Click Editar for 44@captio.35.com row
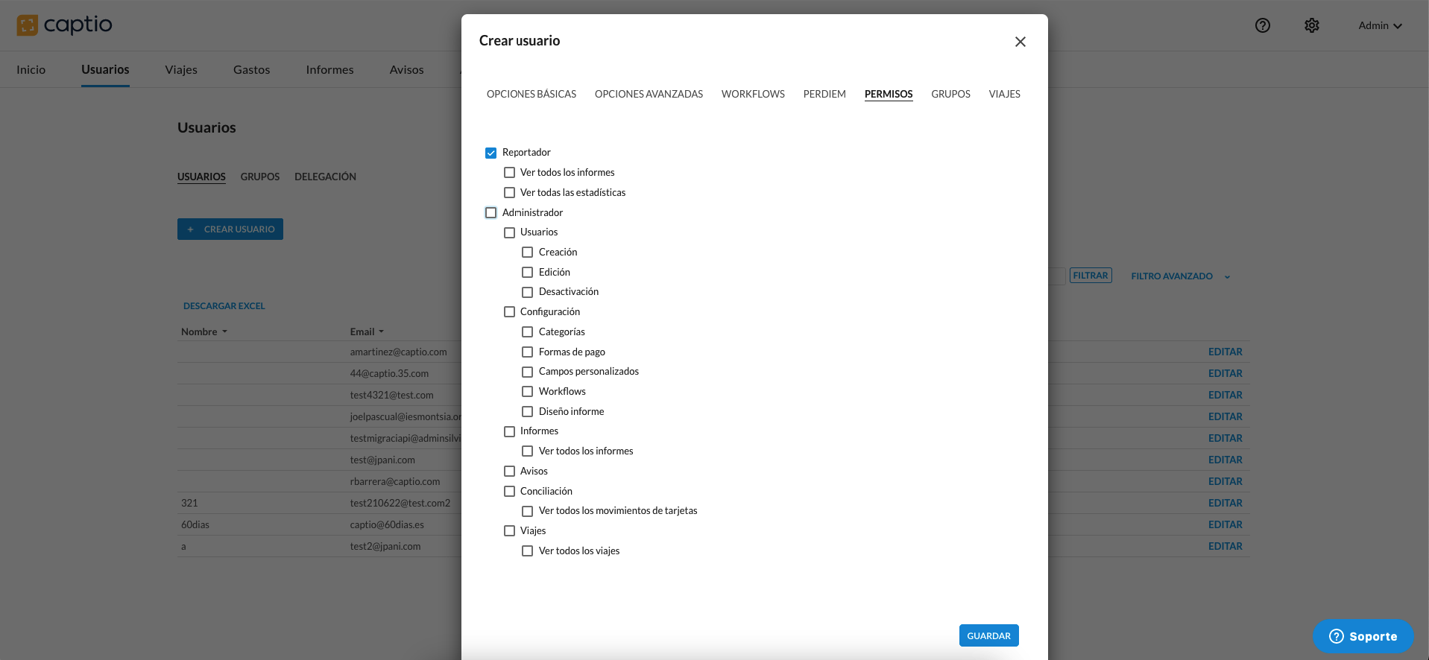1429x660 pixels. point(1225,374)
